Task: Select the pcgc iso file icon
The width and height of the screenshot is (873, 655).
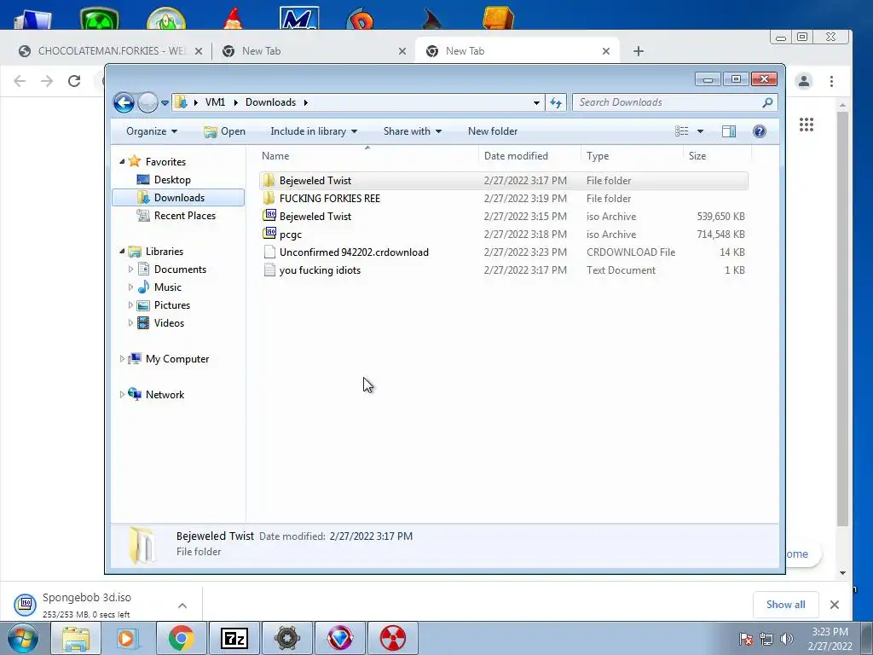Action: 269,234
